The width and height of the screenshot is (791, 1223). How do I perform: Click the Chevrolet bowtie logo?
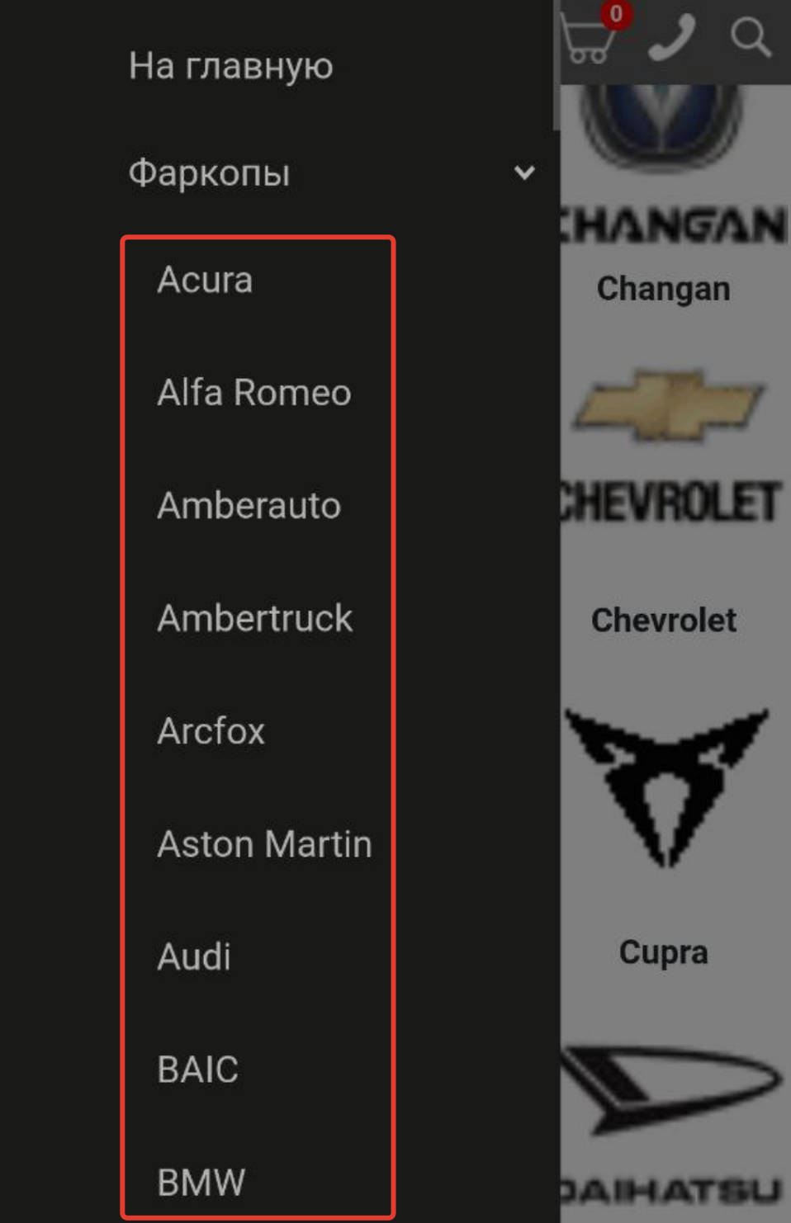click(x=669, y=404)
